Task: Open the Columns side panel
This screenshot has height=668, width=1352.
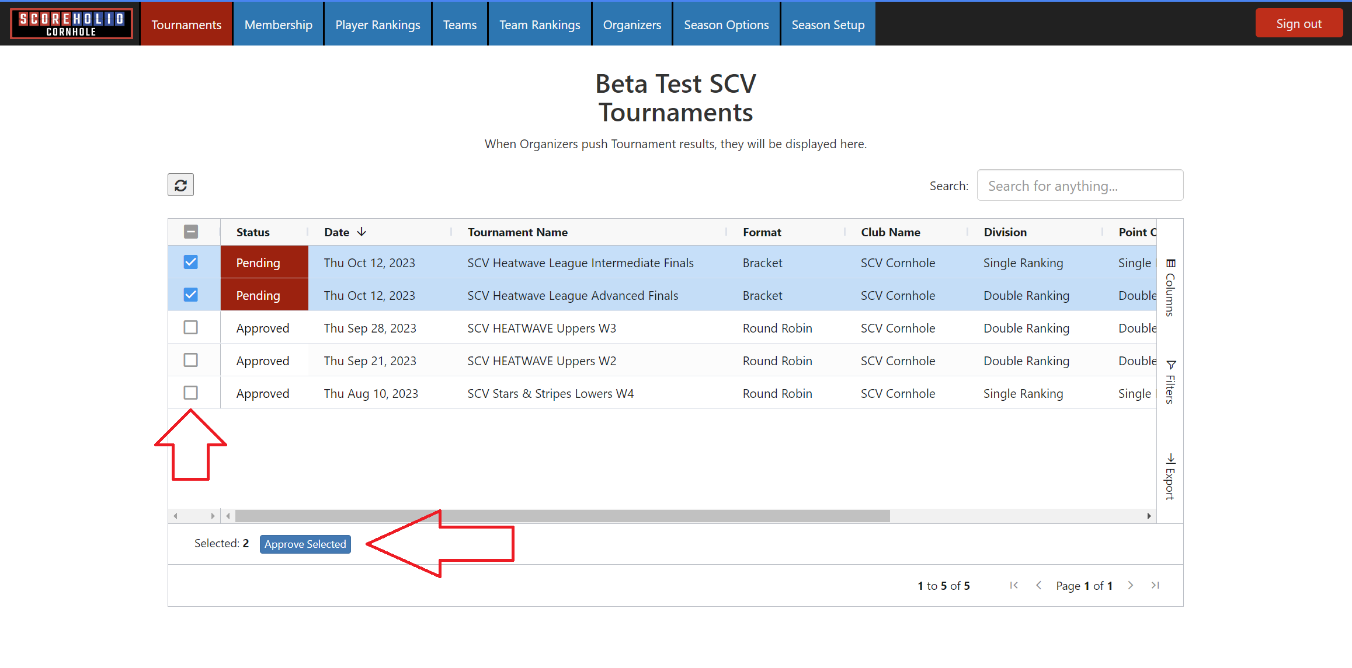Action: pos(1170,287)
